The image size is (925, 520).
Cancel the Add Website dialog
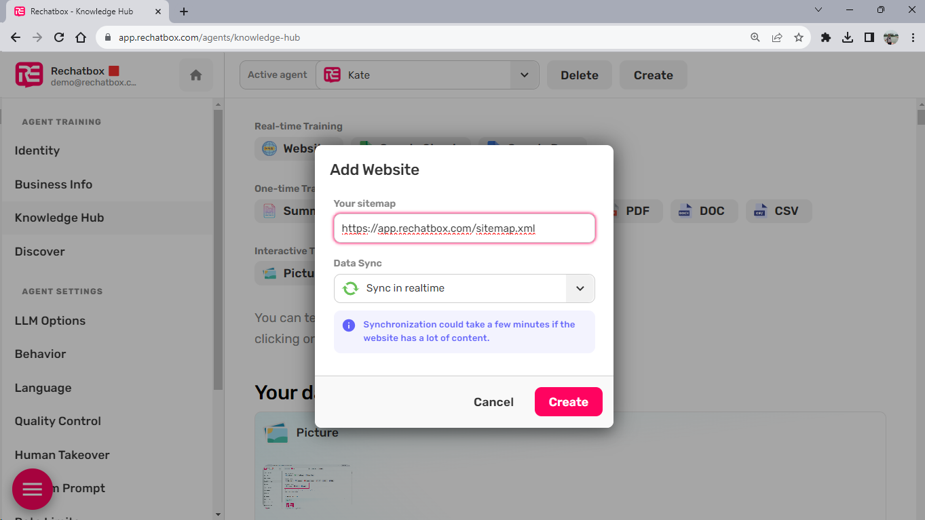[x=493, y=402]
